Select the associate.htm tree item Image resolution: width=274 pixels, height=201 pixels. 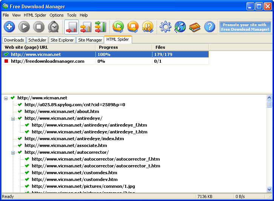(66, 145)
